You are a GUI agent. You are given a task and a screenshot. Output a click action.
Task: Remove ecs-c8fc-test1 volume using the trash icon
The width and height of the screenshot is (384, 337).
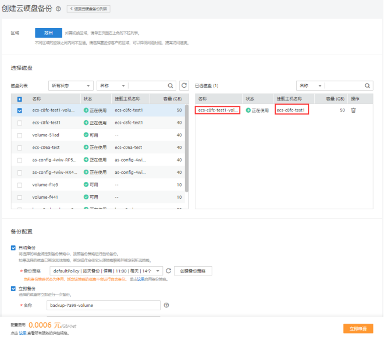(353, 110)
